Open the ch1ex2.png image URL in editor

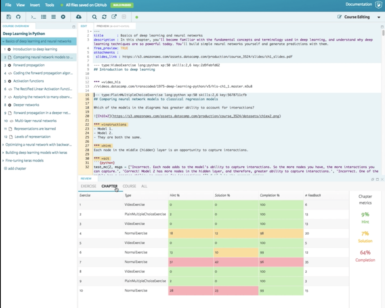pyautogui.click(x=196, y=116)
